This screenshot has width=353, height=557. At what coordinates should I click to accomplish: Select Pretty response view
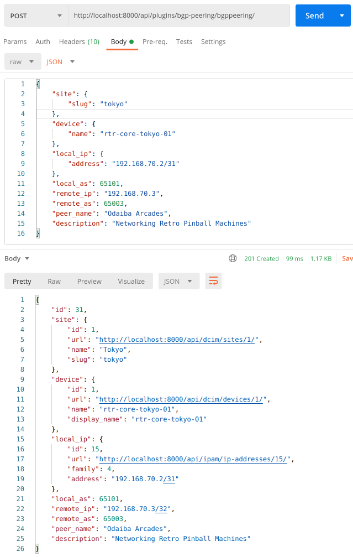coord(22,282)
